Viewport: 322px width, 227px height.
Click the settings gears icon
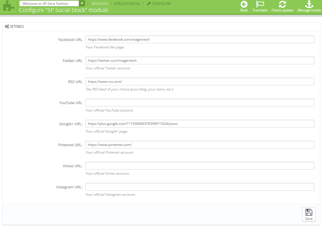pyautogui.click(x=7, y=26)
